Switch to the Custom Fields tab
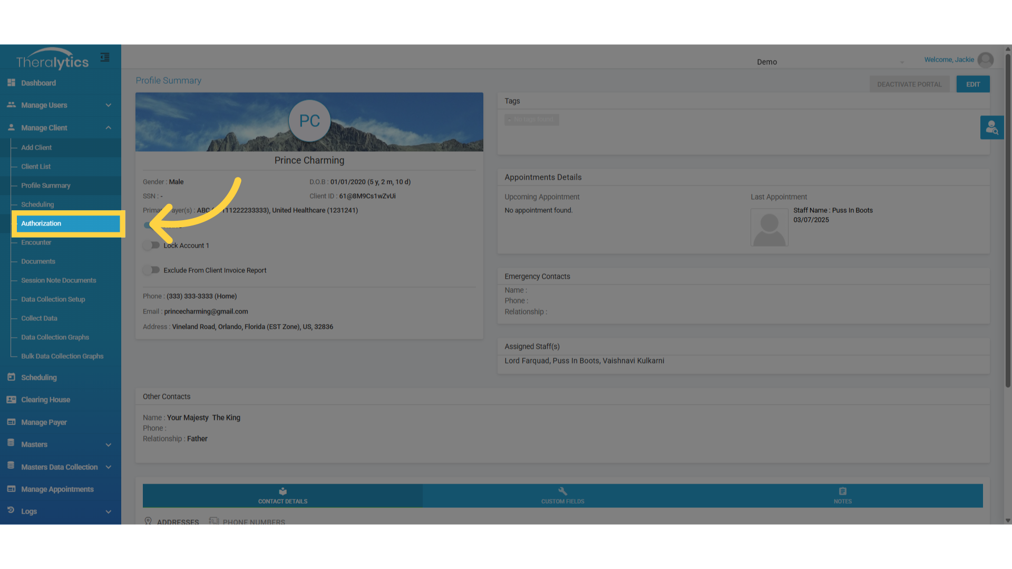The height and width of the screenshot is (569, 1012). pyautogui.click(x=562, y=496)
